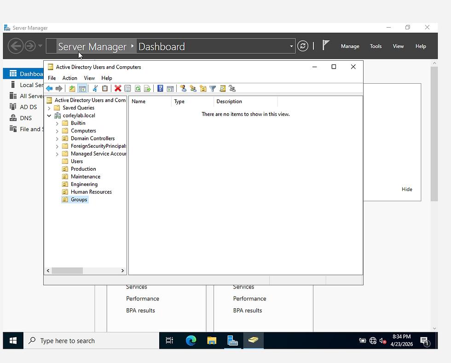Create a new organizational unit toolbar icon
The width and height of the screenshot is (451, 363).
pos(203,89)
